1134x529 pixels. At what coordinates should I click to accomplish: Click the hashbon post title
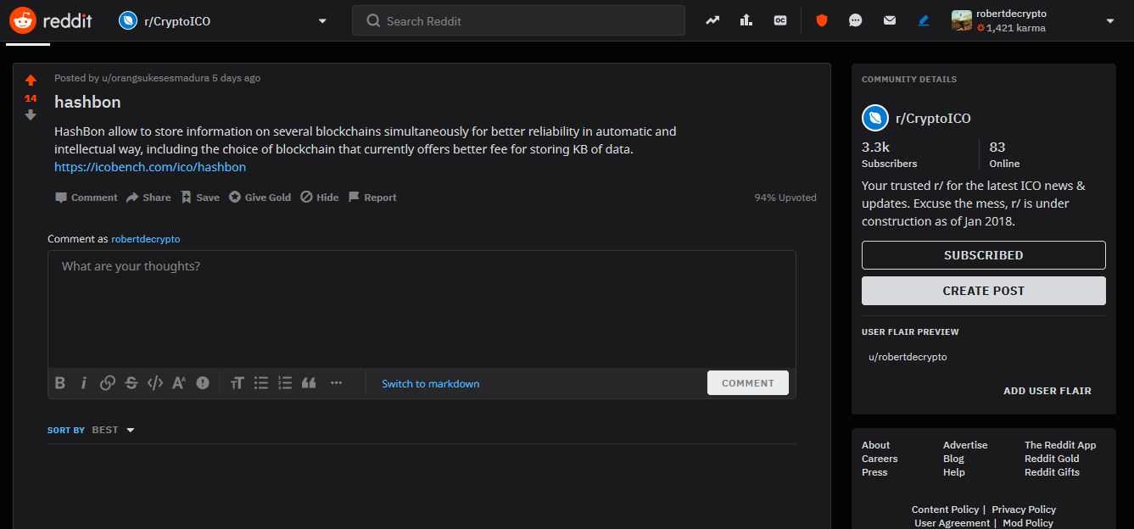click(87, 102)
